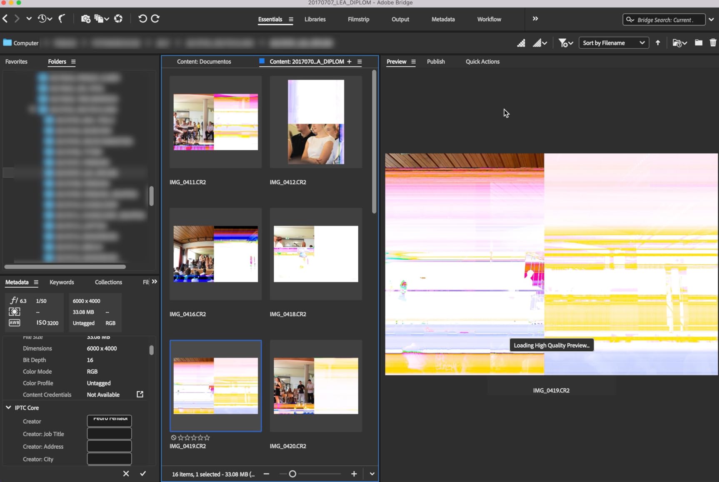Toggle the reject mark on IMG_0419.CR2
This screenshot has width=719, height=482.
[174, 437]
